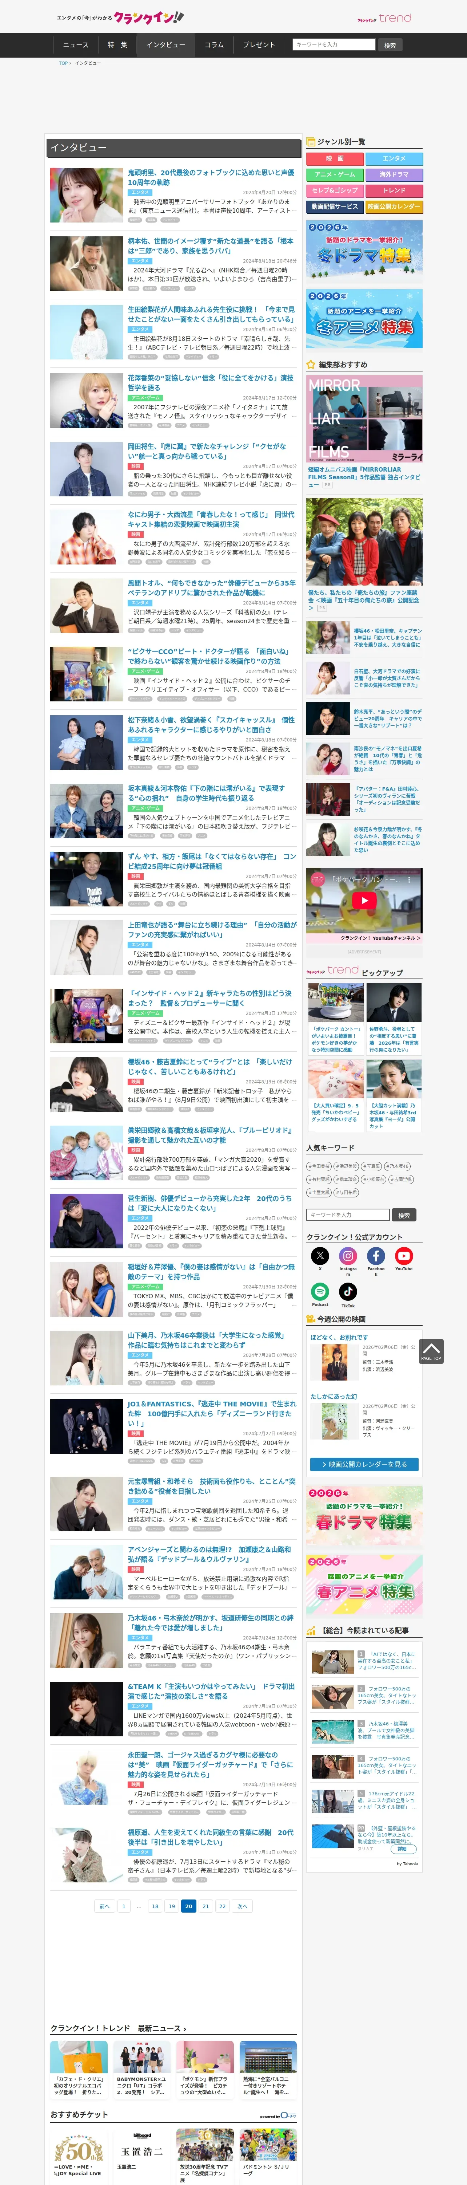467x2185 pixels.
Task: Focus the sidebar keyword search field
Action: (348, 1214)
